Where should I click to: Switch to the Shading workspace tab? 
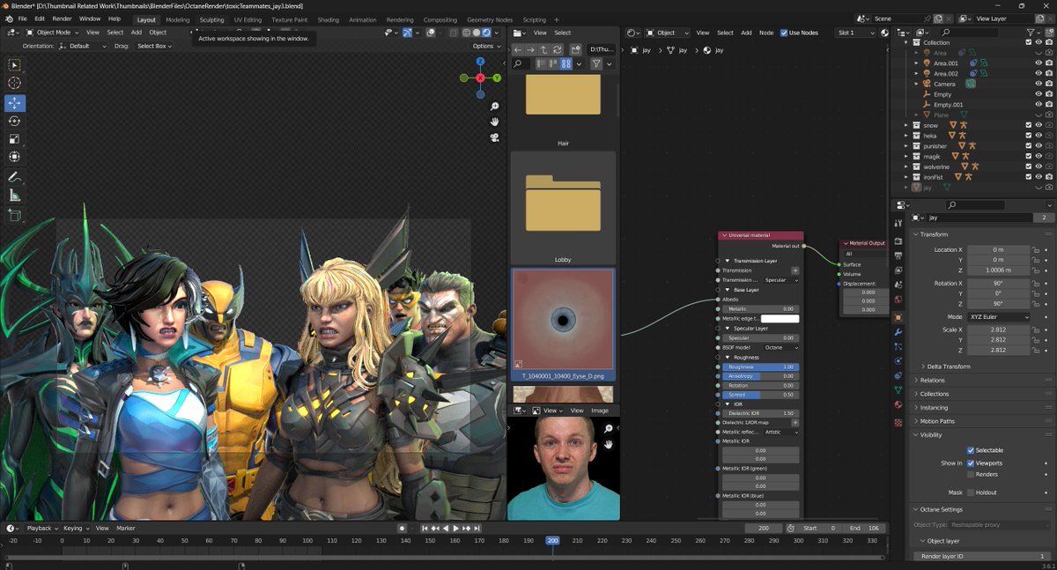(x=328, y=19)
